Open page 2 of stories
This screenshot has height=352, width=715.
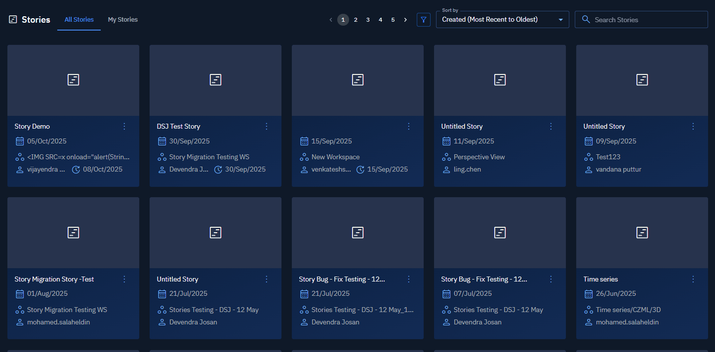tap(356, 20)
